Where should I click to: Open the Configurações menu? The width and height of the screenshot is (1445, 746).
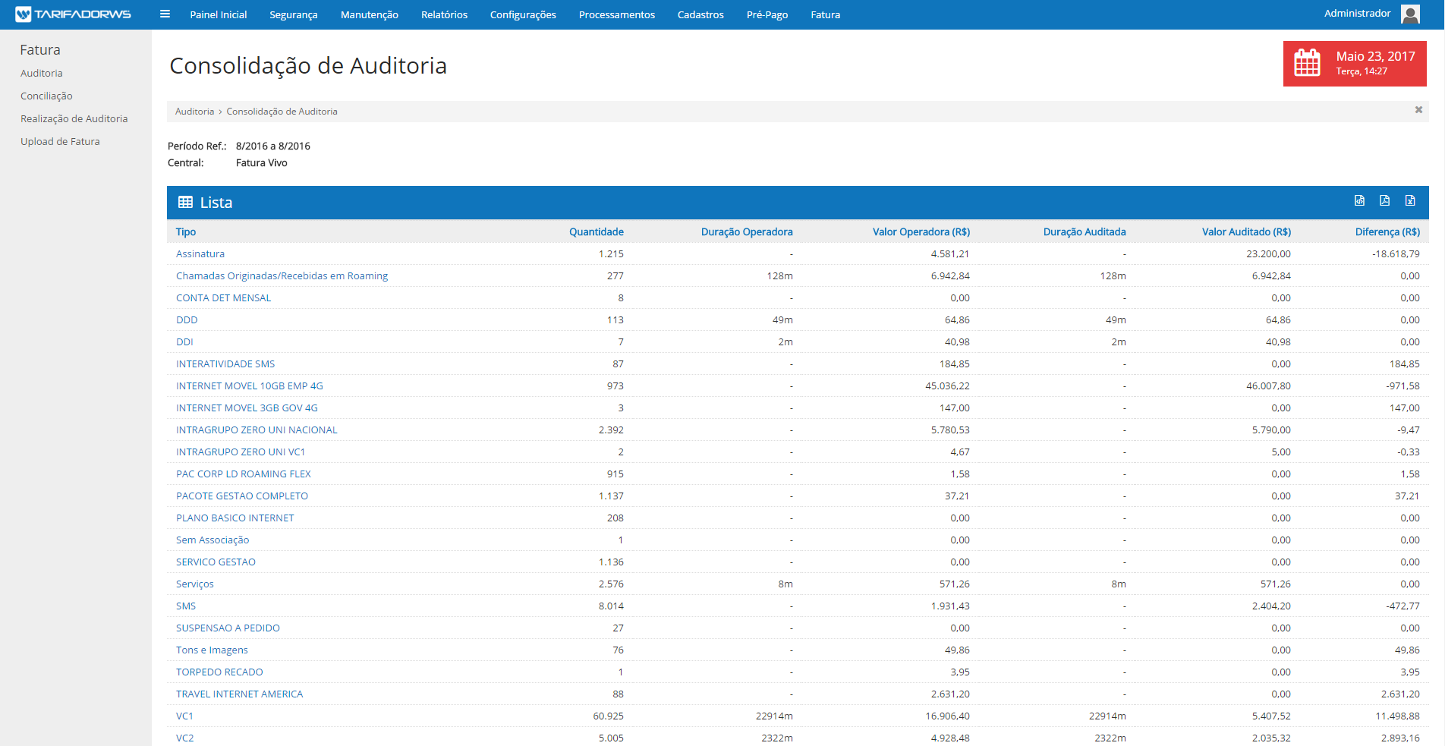tap(523, 14)
